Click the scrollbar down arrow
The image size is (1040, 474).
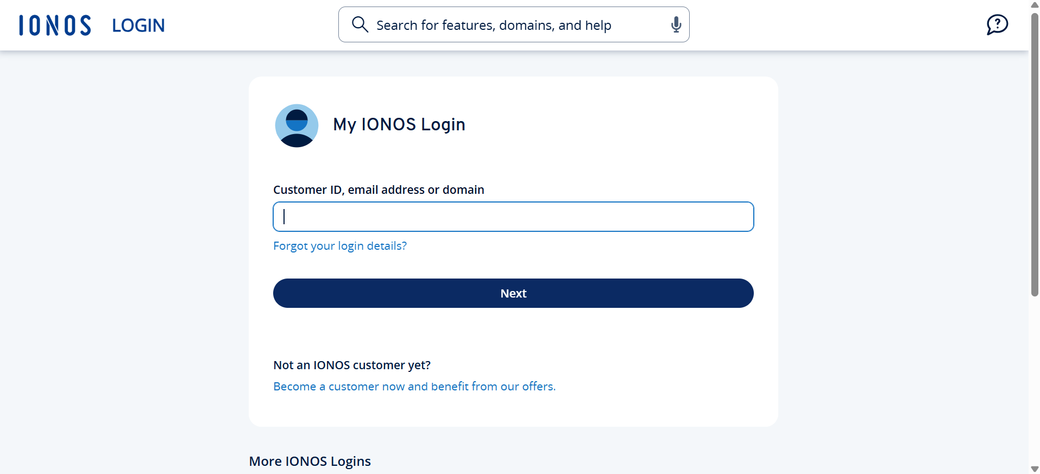(x=1035, y=469)
